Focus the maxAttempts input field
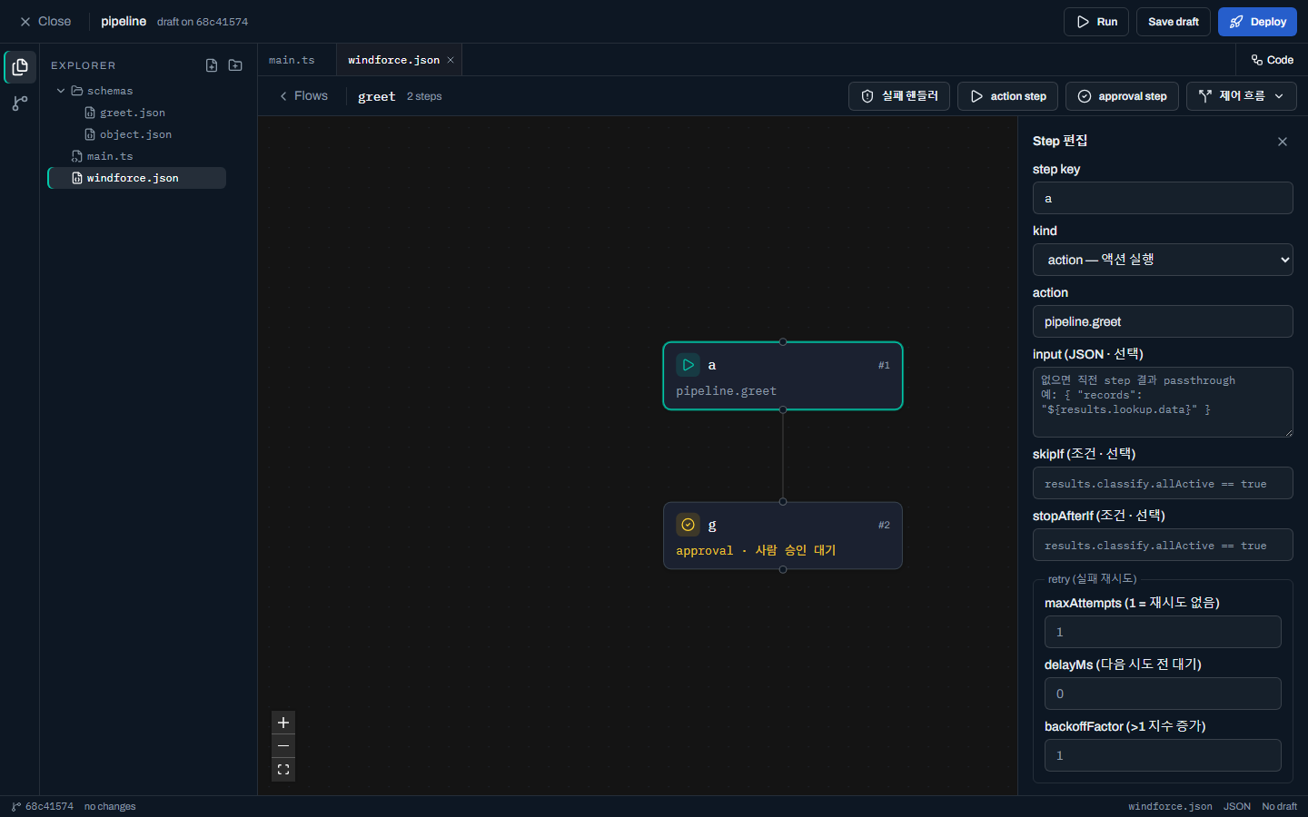The image size is (1308, 817). pyautogui.click(x=1163, y=632)
